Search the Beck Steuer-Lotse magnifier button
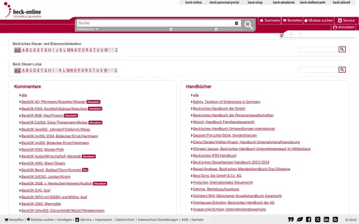Screen dimensions: 359x224 pyautogui.click(x=342, y=69)
